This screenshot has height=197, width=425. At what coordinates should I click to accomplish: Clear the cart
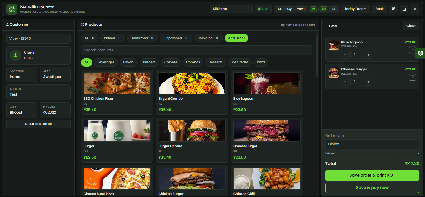[411, 26]
